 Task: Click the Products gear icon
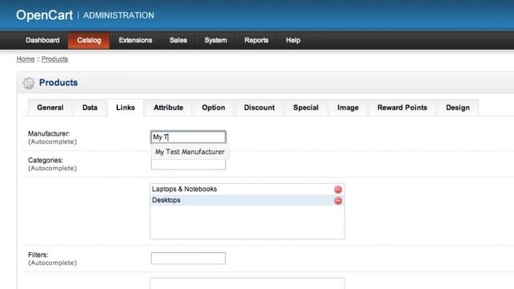click(x=29, y=83)
